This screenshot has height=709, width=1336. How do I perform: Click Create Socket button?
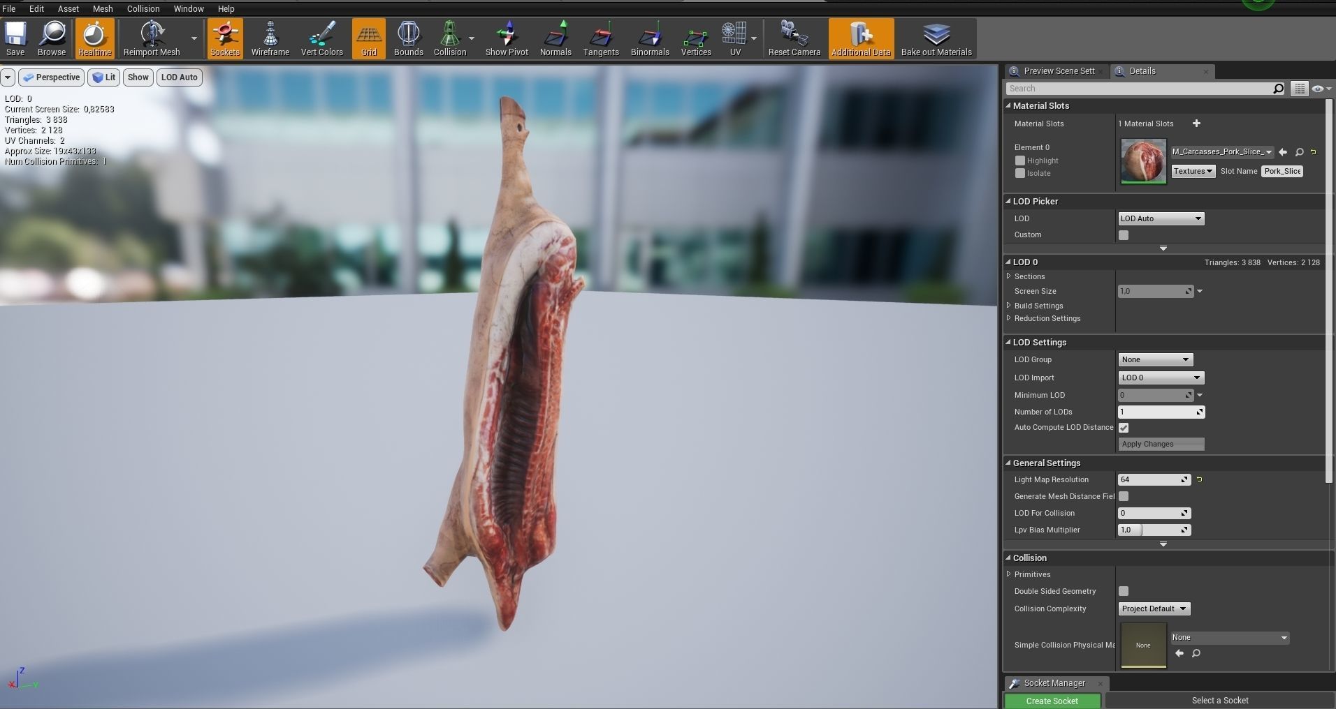pyautogui.click(x=1052, y=701)
